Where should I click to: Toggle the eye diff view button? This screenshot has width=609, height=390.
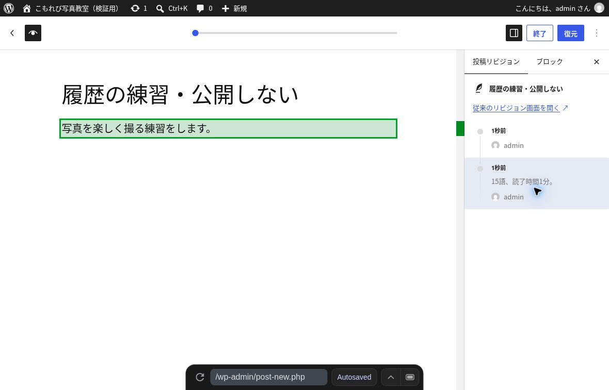[33, 33]
